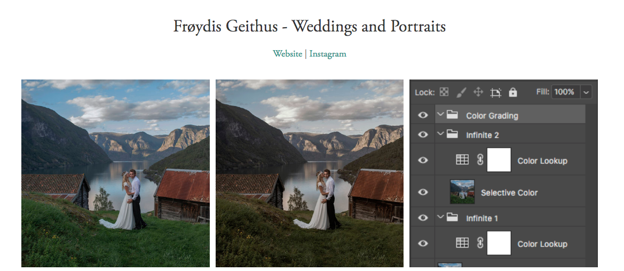This screenshot has height=271, width=624.
Task: Hide the Infinite 1 group
Action: click(x=423, y=218)
